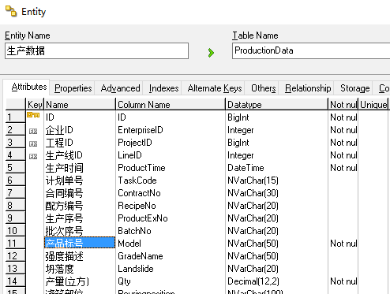Image resolution: width=390 pixels, height=294 pixels.
Task: Click the 生产时间 attribute name
Action: [x=64, y=168]
